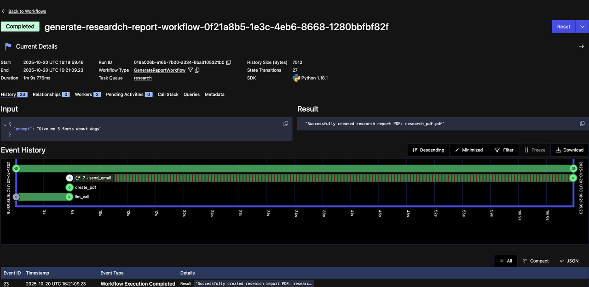Collapse the Input JSON chevron
The width and height of the screenshot is (589, 287).
coord(5,124)
